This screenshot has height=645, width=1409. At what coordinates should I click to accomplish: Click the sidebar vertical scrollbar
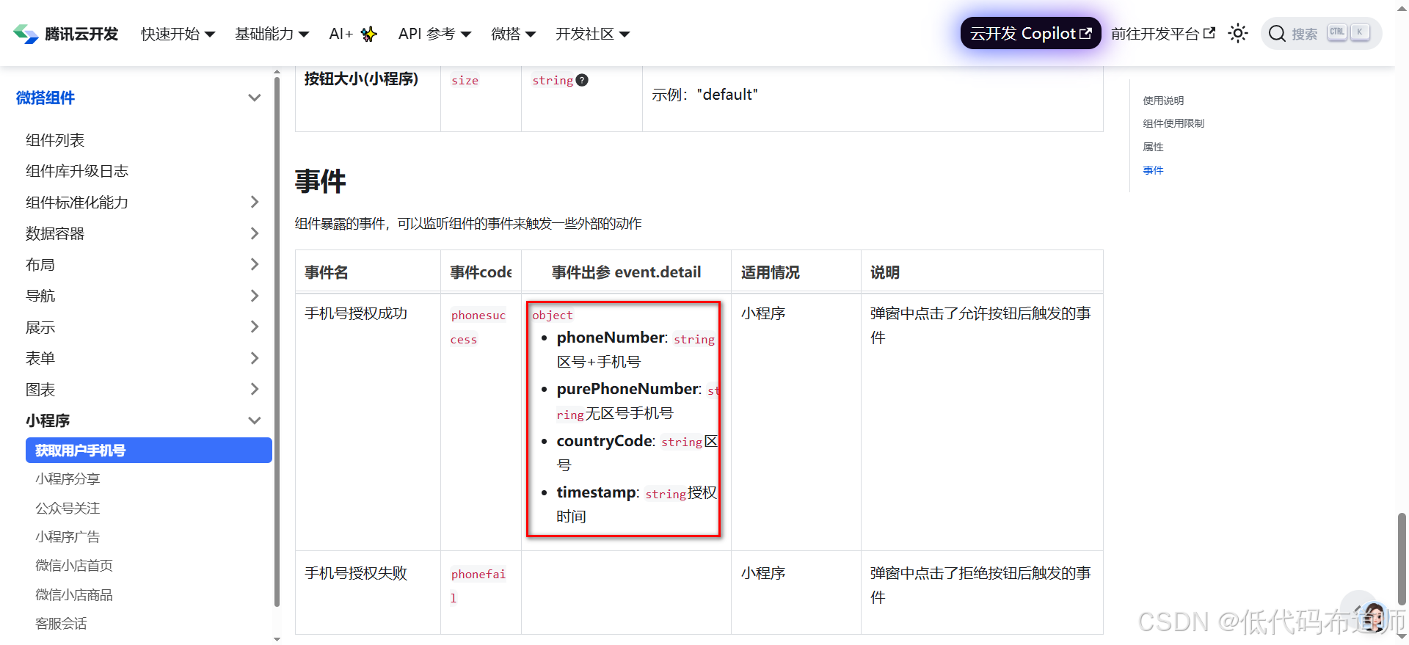click(277, 341)
